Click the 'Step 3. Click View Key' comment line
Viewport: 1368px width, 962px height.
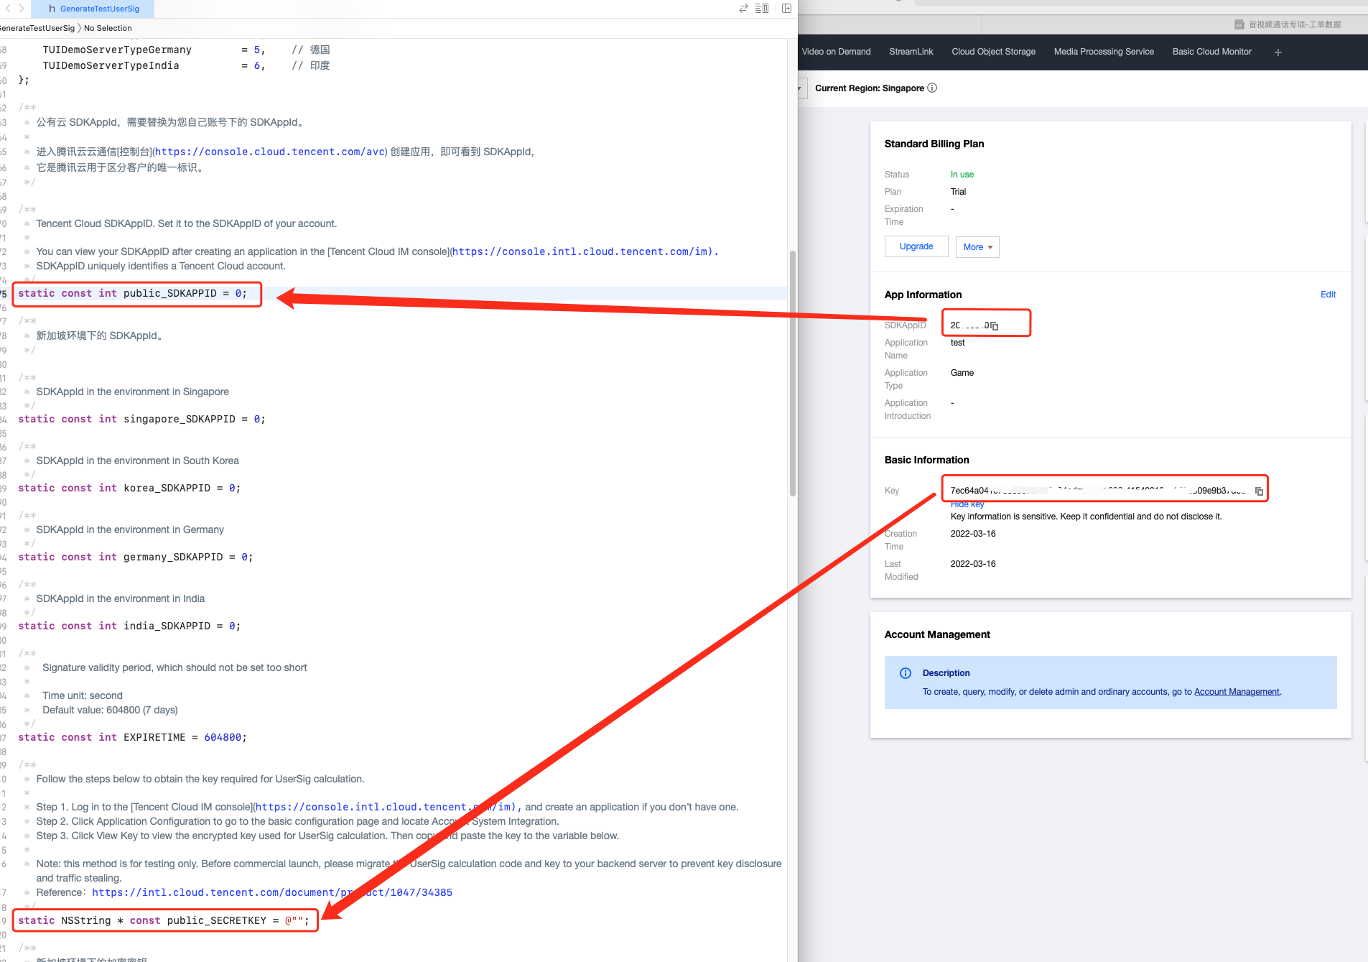click(327, 836)
